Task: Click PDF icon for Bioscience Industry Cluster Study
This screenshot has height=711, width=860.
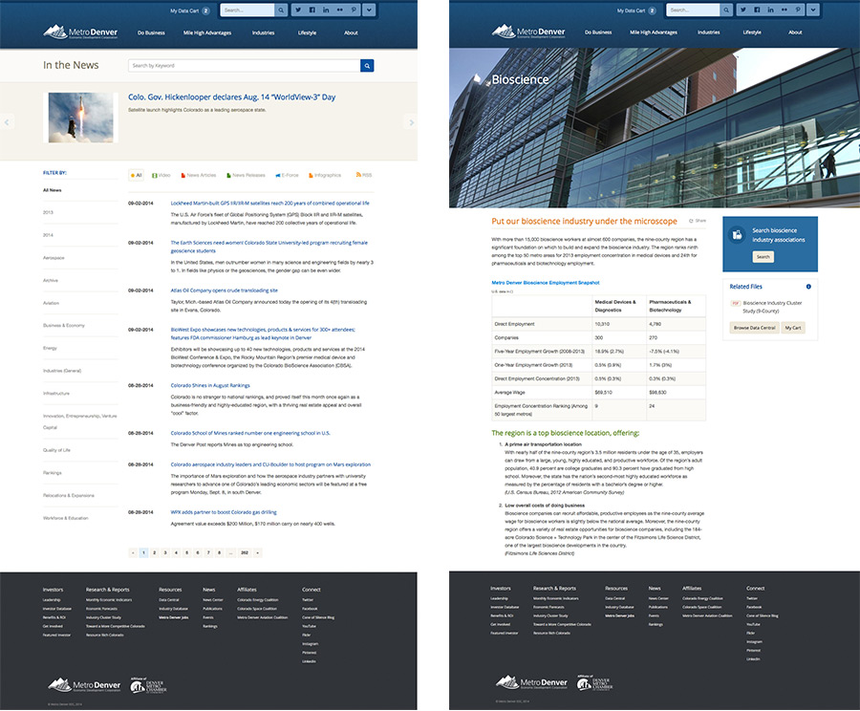Action: pos(736,303)
